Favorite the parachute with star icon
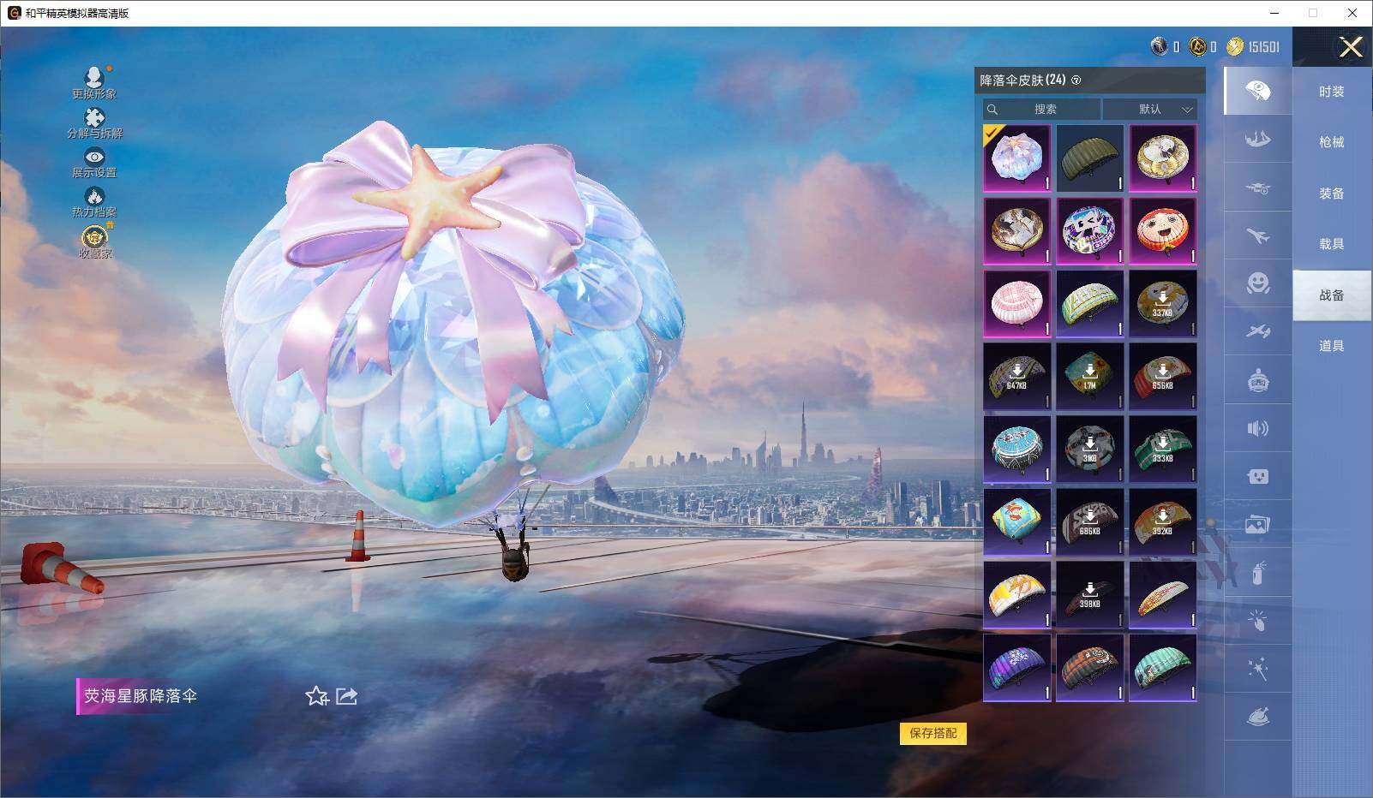The height and width of the screenshot is (798, 1373). pos(317,696)
